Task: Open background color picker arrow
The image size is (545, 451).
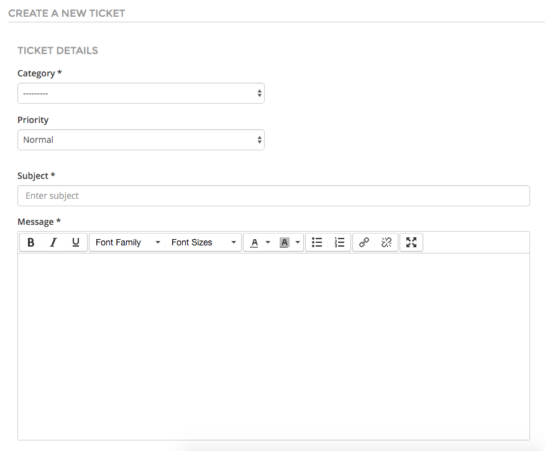Action: pyautogui.click(x=298, y=242)
